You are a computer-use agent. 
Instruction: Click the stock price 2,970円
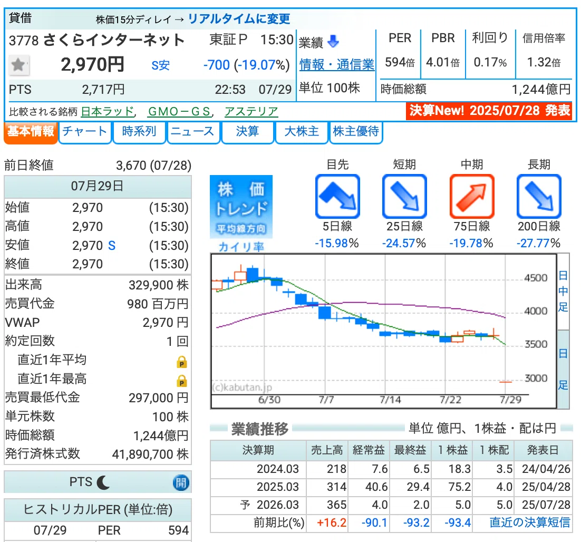click(x=92, y=65)
